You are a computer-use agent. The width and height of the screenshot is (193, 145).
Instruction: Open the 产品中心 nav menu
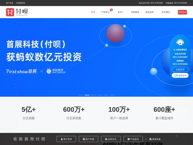click(106, 12)
